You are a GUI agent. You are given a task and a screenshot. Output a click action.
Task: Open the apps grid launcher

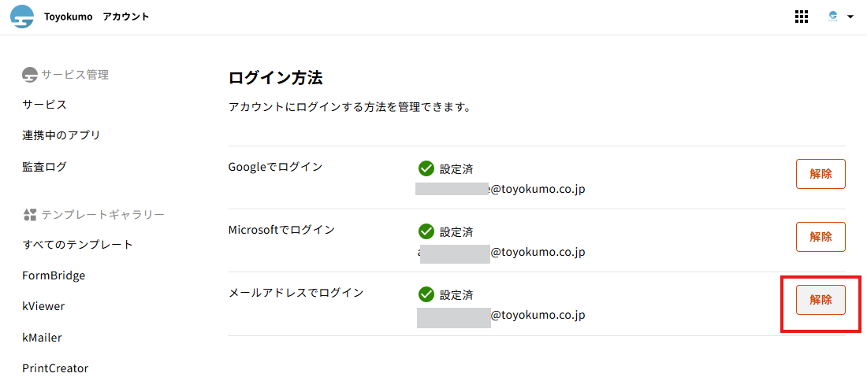click(802, 17)
